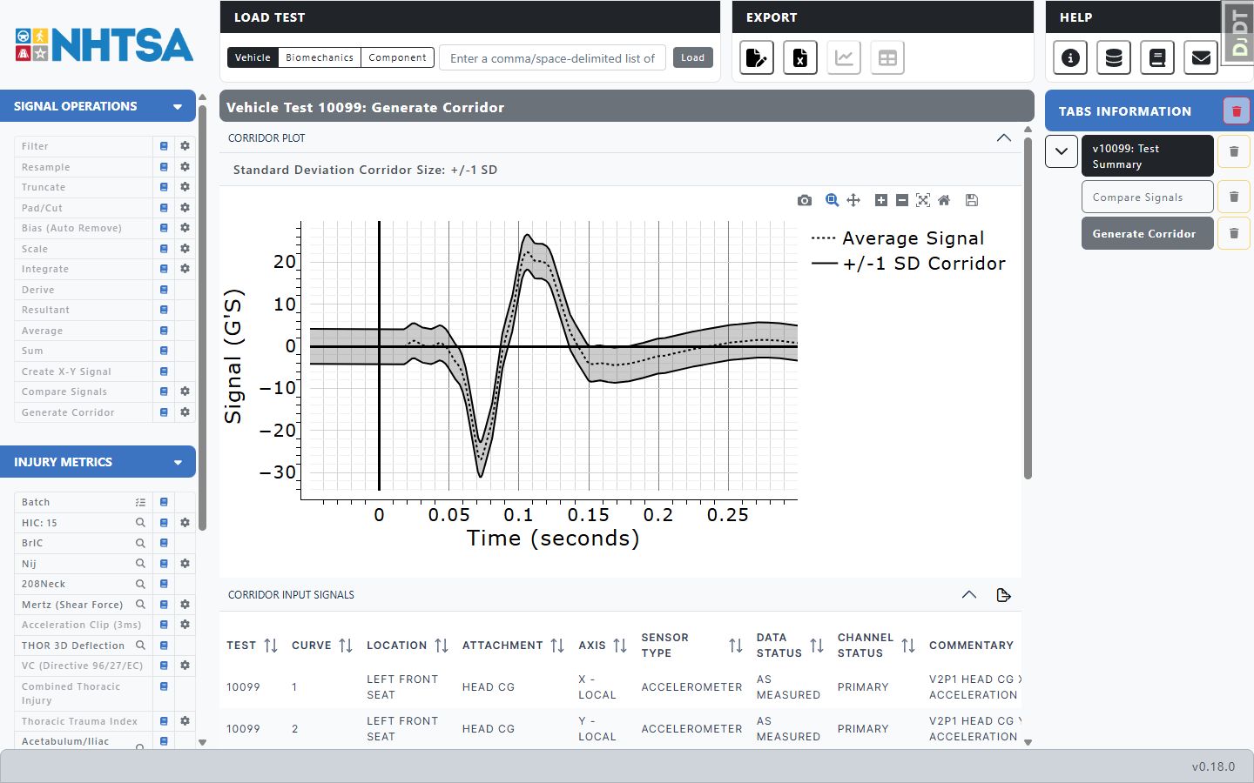
Task: Click the left sidebar scrollbar
Action: pyautogui.click(x=202, y=318)
